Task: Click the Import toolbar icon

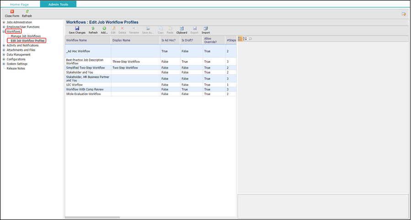Action: point(206,28)
